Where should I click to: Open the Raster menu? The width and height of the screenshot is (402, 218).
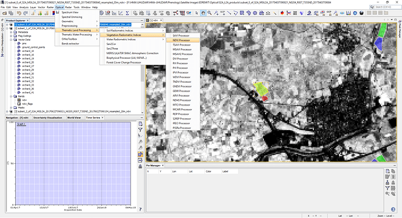[x=50, y=7]
